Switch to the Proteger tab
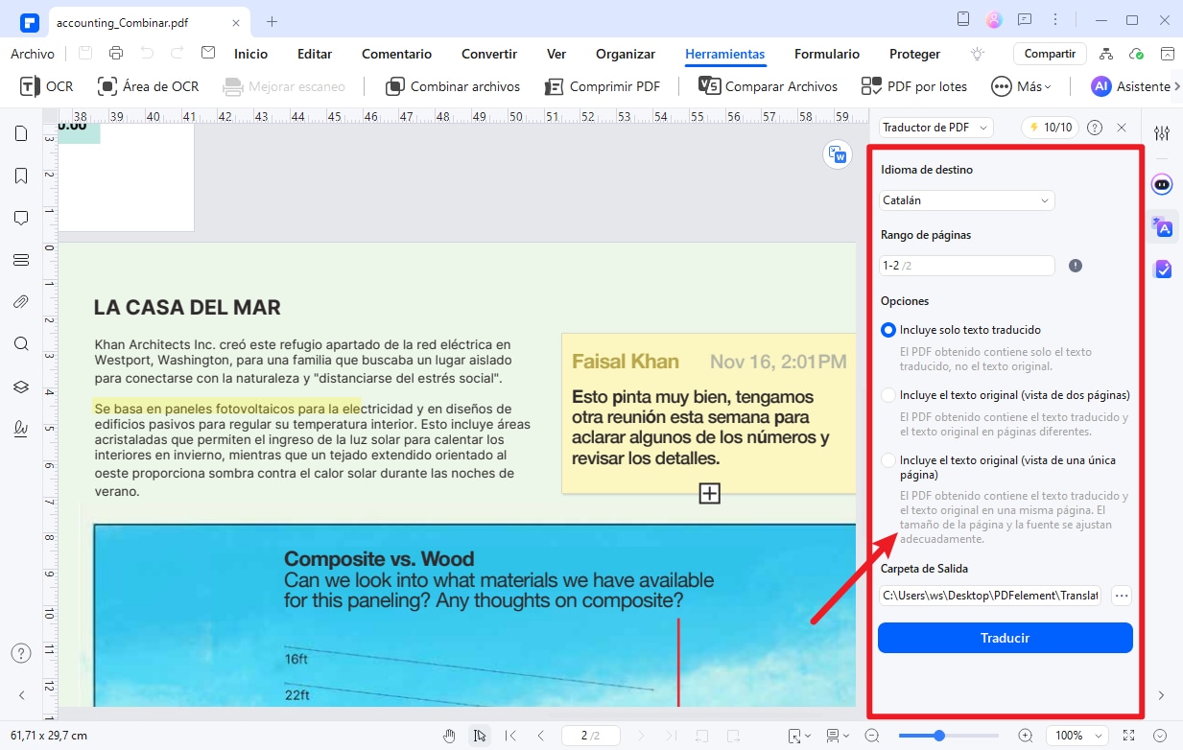The width and height of the screenshot is (1183, 750). [915, 54]
